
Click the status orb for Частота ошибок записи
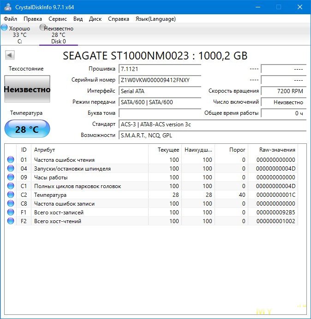click(x=11, y=204)
